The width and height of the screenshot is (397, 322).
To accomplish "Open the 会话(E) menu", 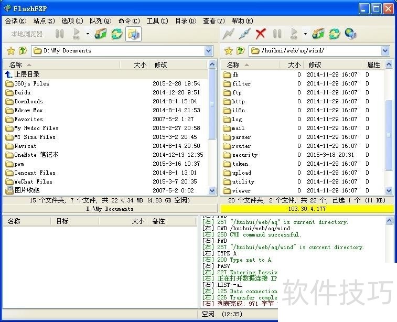I will tap(16, 21).
